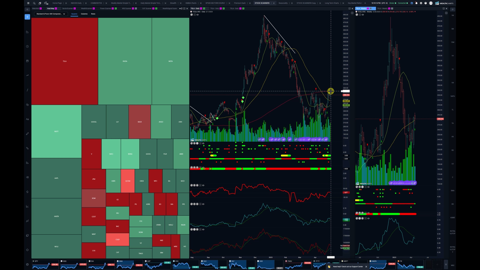This screenshot has height=270, width=480.
Task: Toggle eye of daily 0.50 ratio indicator pane
Action: 203,204
